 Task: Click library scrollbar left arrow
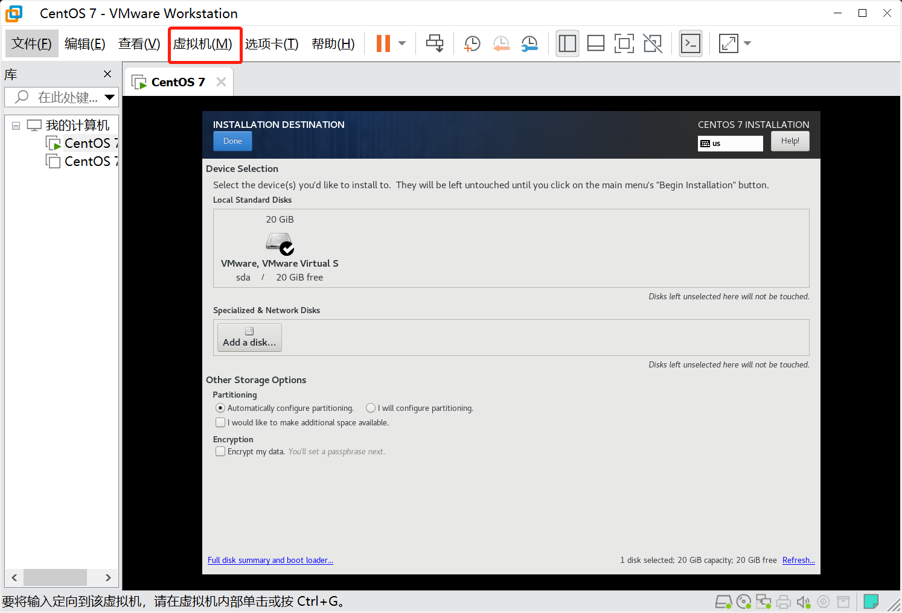14,577
